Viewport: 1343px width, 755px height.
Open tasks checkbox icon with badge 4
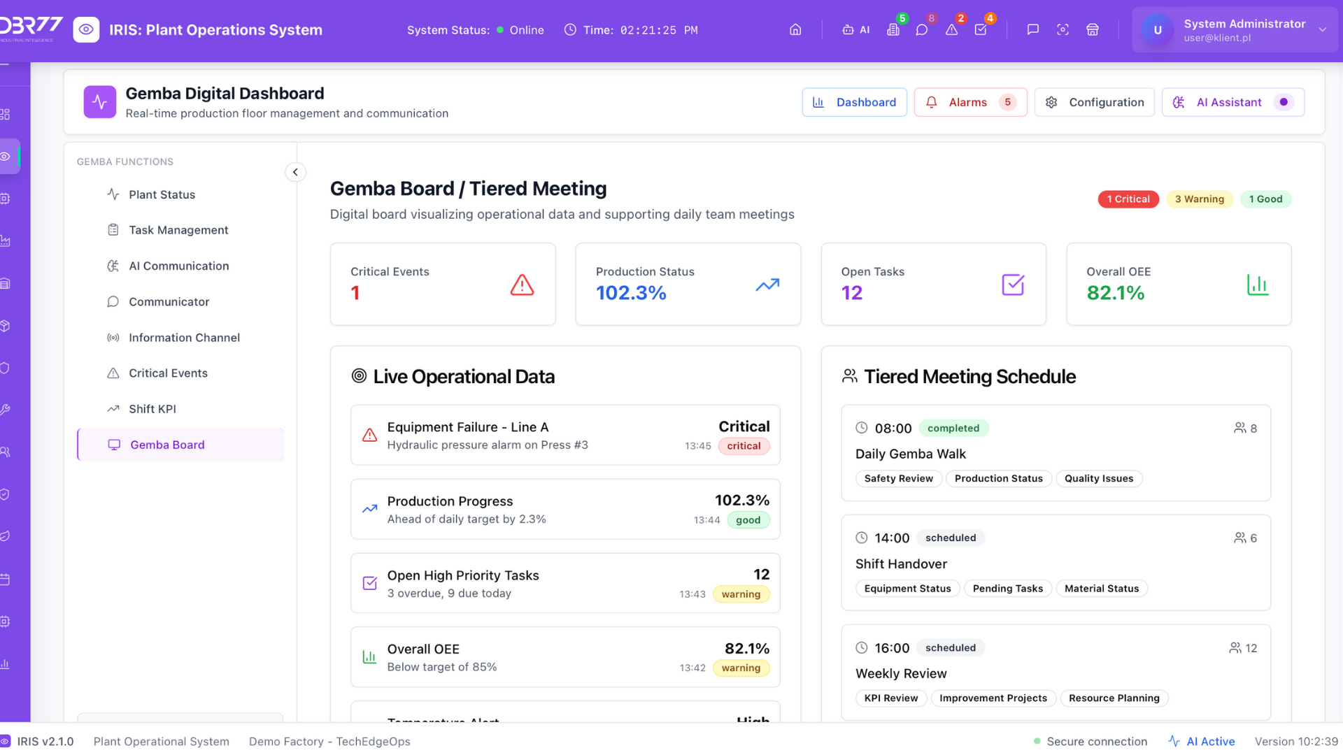tap(981, 30)
